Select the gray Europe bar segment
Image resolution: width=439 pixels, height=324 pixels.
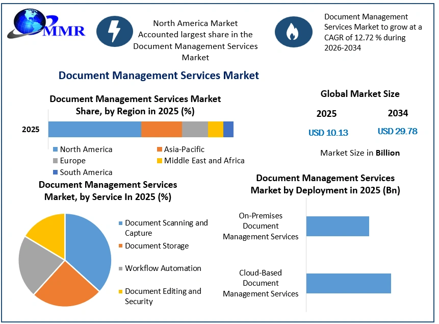195,129
